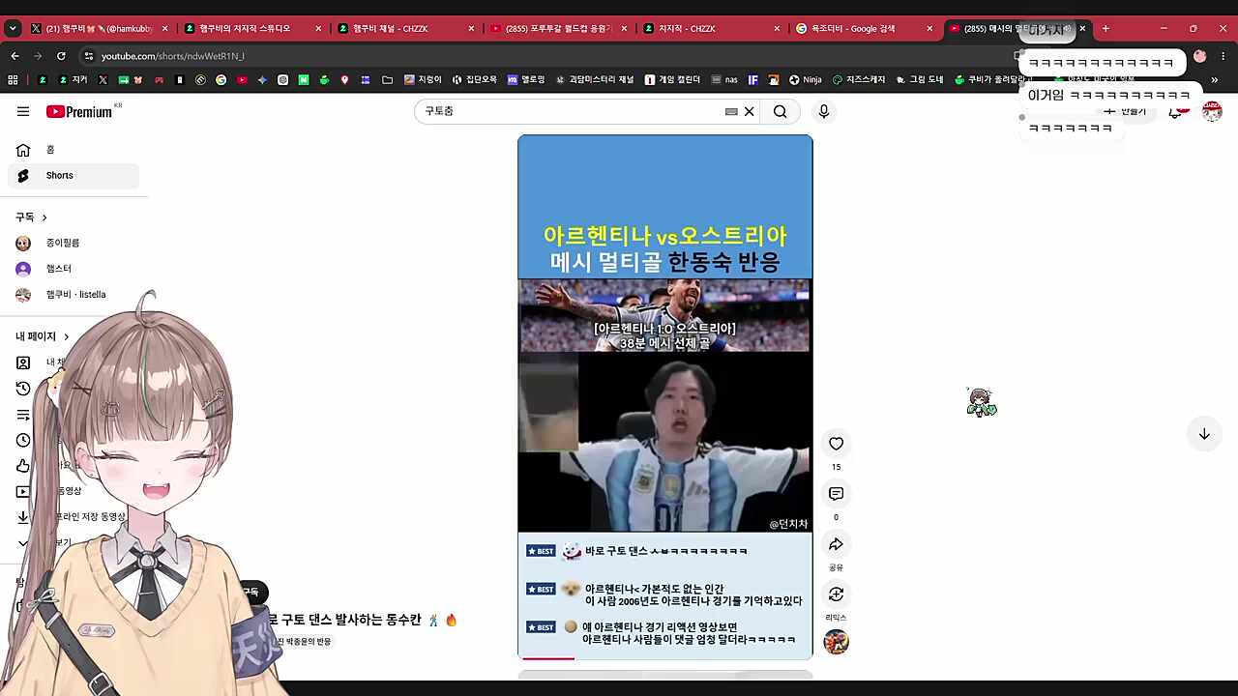Open the 치즈스케치 bookmark
1238x696 pixels.
point(859,80)
